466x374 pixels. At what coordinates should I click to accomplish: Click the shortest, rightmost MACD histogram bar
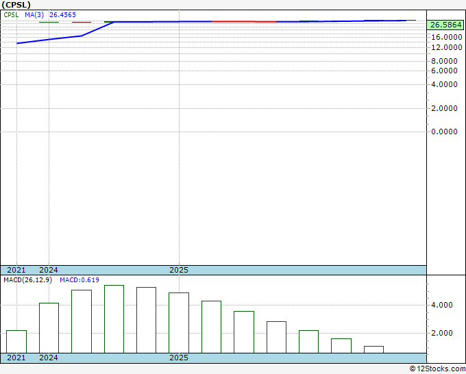pos(374,349)
